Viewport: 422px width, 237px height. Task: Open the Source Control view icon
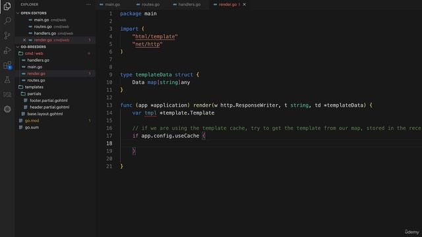click(x=7, y=36)
